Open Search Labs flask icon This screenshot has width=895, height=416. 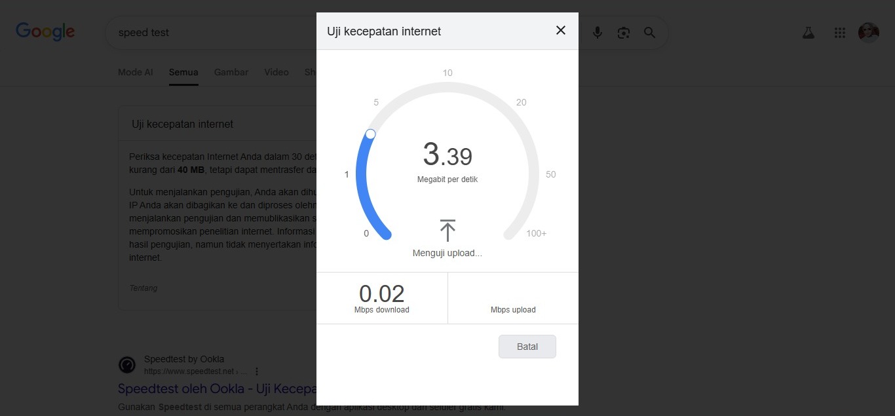(x=809, y=32)
